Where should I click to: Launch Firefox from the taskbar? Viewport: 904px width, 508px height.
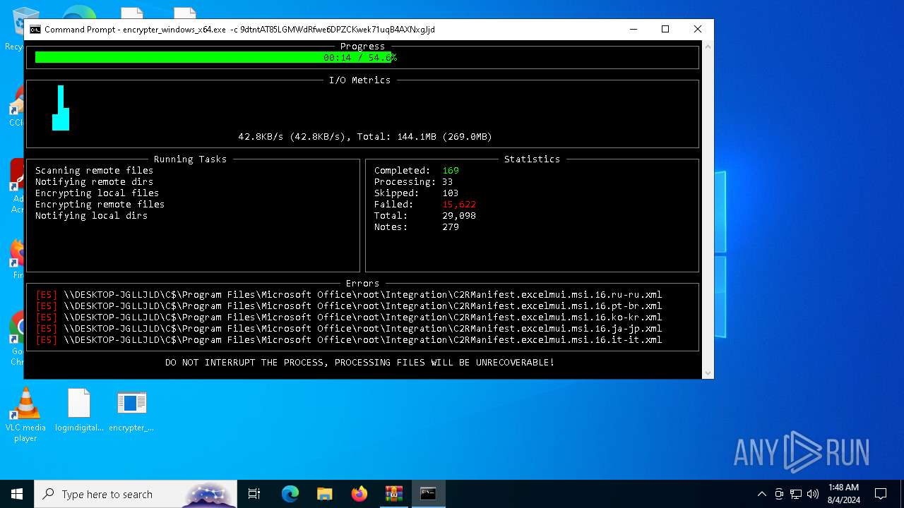click(359, 494)
